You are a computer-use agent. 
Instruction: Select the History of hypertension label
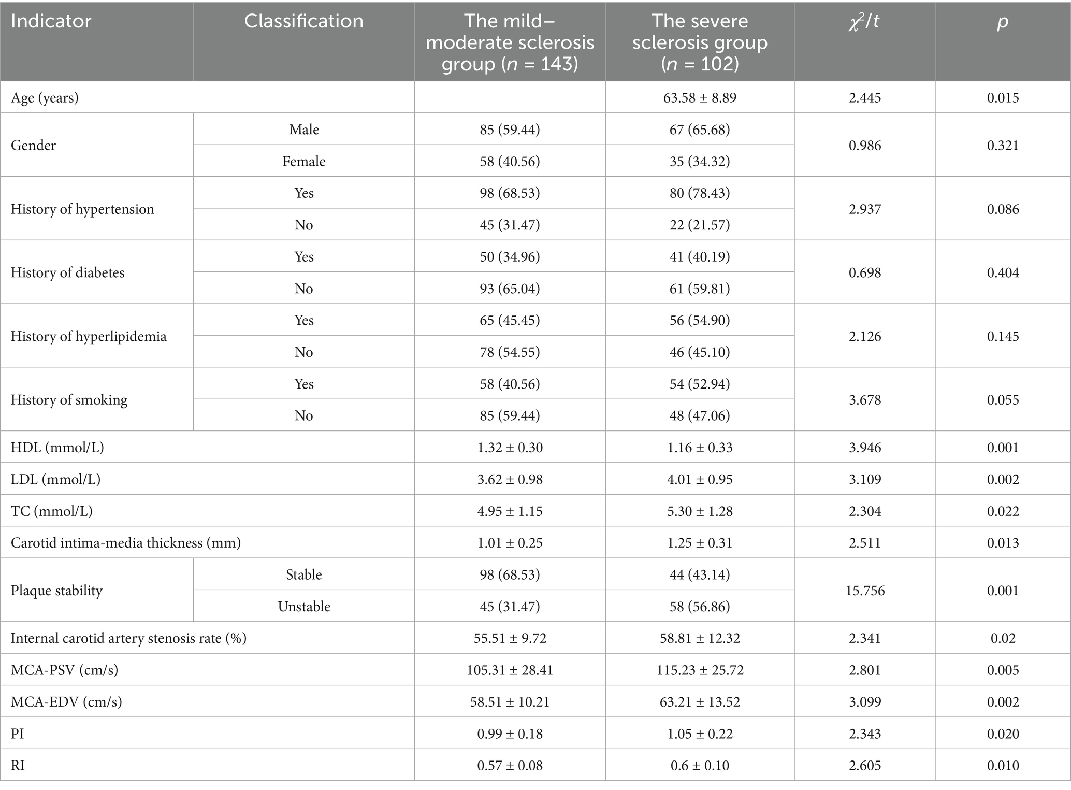point(82,209)
